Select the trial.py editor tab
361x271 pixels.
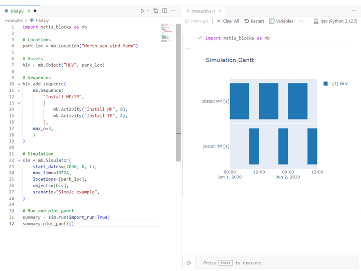(20, 11)
